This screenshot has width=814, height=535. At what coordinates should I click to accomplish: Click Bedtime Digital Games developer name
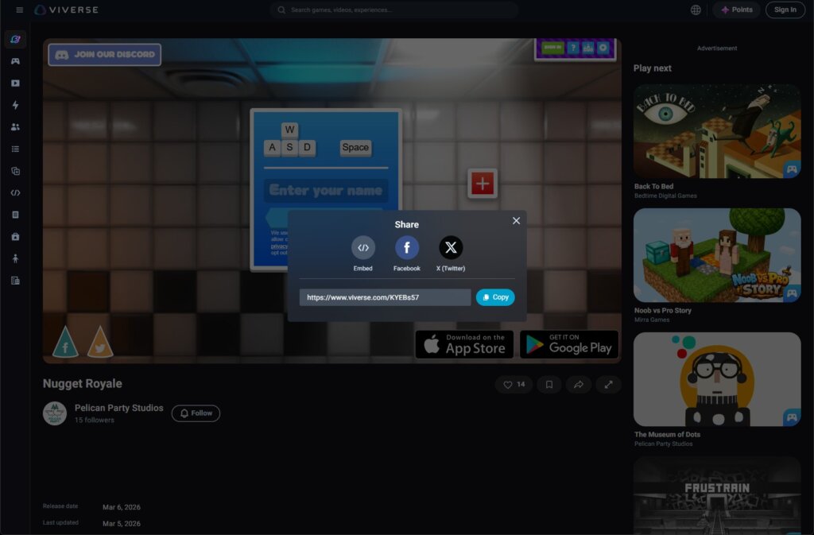coord(665,196)
